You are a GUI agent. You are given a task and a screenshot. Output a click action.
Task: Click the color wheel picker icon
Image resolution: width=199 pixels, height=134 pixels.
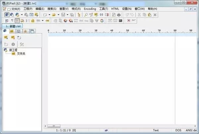pyautogui.click(x=65, y=21)
